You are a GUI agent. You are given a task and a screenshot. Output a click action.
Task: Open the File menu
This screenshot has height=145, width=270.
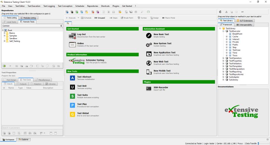pyautogui.click(x=3, y=6)
